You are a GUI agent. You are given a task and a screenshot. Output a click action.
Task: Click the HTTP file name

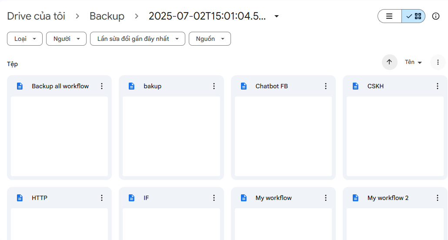pos(40,198)
